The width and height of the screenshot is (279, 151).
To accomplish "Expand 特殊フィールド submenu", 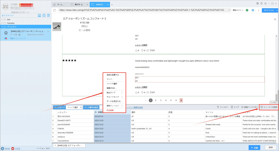I will pos(115,106).
